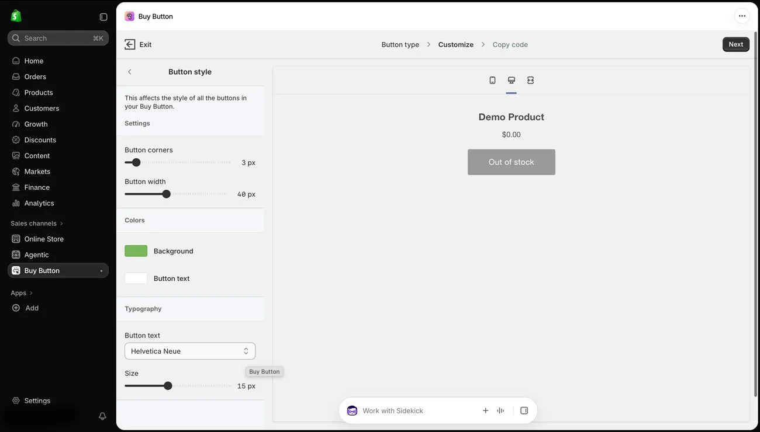Switch preview to mobile device icon
This screenshot has width=760, height=432.
[492, 80]
